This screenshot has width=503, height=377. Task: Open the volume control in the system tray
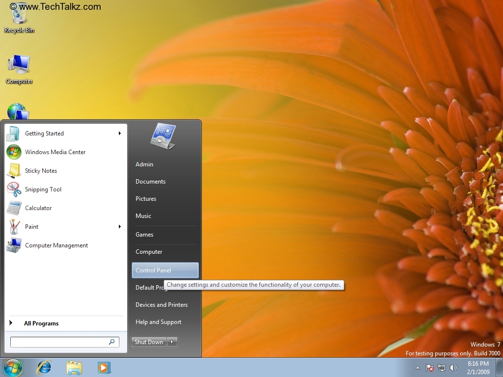[x=453, y=367]
